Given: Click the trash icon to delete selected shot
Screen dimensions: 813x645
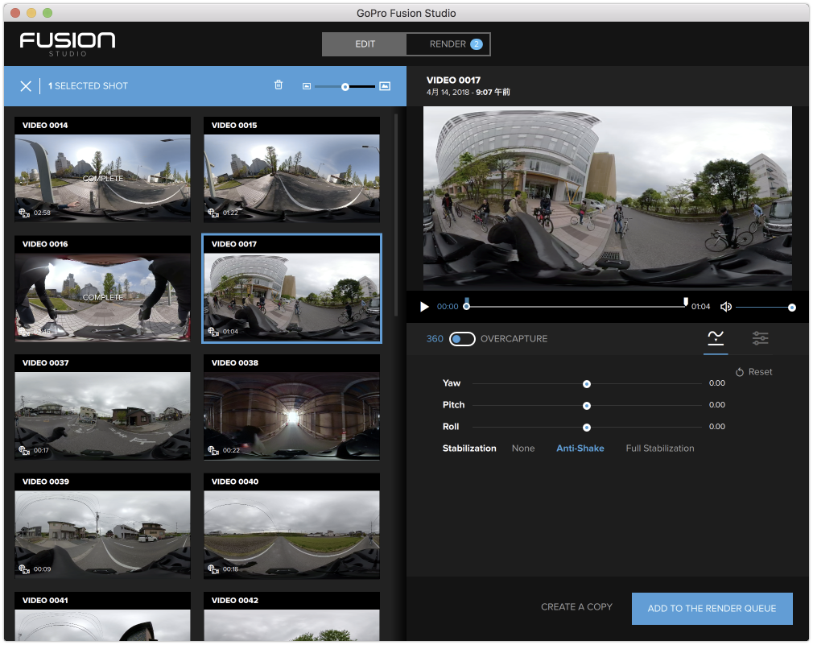Looking at the screenshot, I should (279, 85).
